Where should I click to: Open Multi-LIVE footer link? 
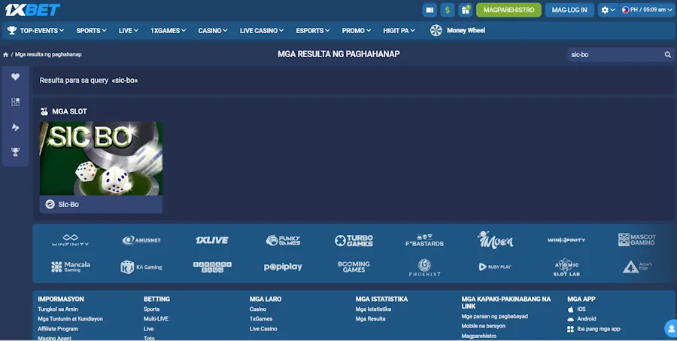pos(156,319)
